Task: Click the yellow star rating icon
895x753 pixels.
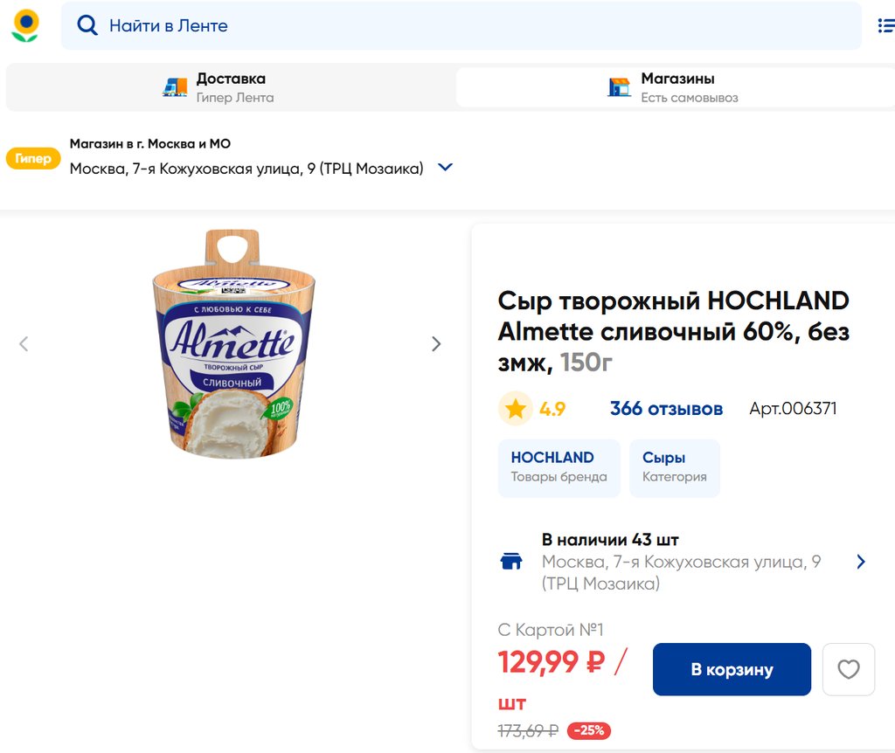Action: pyautogui.click(x=516, y=409)
